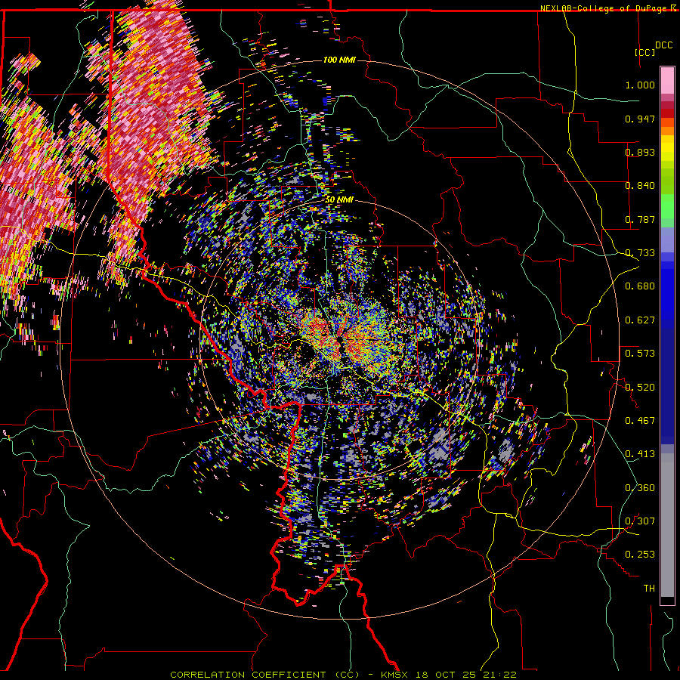Click the CORRELATION COEFFICIENT (CC) caption
The width and height of the screenshot is (680, 680).
(264, 675)
